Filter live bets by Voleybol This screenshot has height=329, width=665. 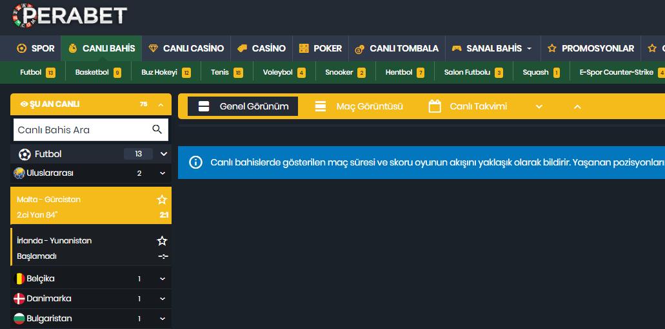coord(284,72)
